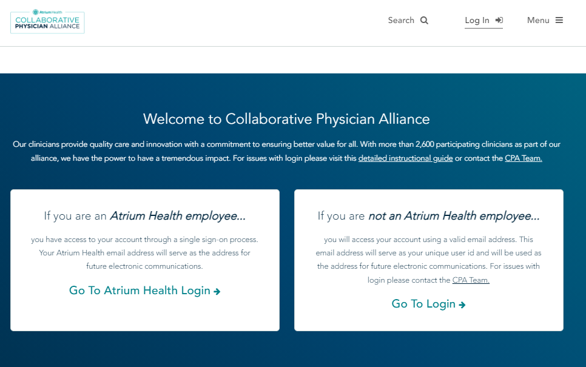Click CPA Team link in non-employee card
The image size is (586, 367).
pyautogui.click(x=471, y=280)
